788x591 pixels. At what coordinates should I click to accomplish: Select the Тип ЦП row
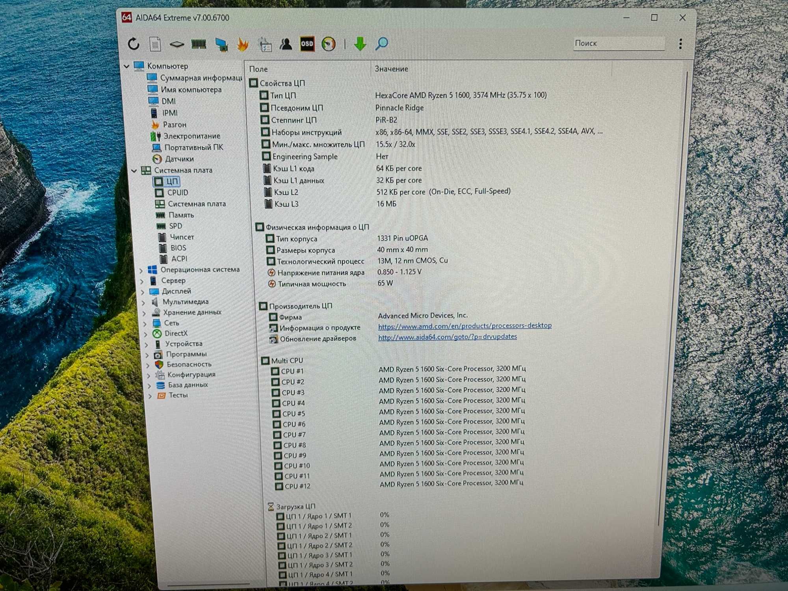pyautogui.click(x=403, y=95)
